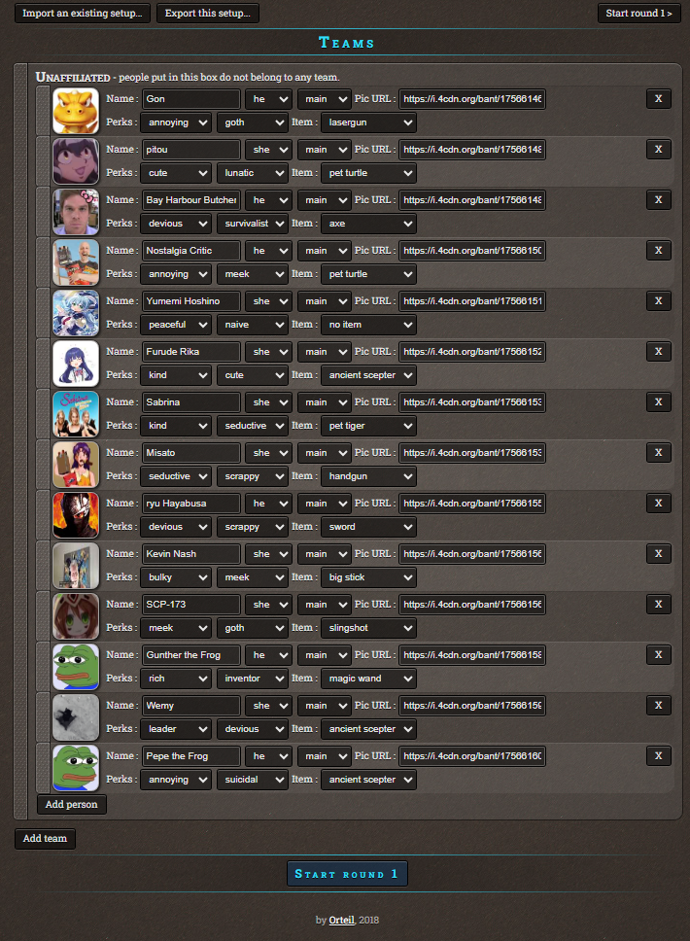Viewport: 690px width, 941px height.
Task: Open Sabrina's pet tiger item dropdown
Action: [x=369, y=426]
